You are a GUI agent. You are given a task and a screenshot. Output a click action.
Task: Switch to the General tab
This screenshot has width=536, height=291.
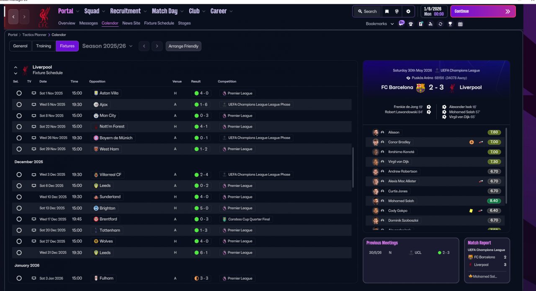(20, 46)
